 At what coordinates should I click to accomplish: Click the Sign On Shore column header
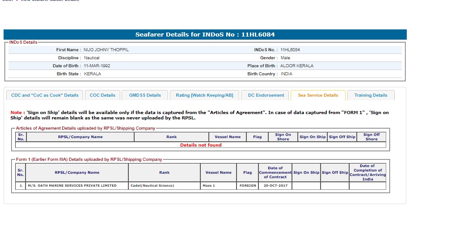pyautogui.click(x=283, y=137)
